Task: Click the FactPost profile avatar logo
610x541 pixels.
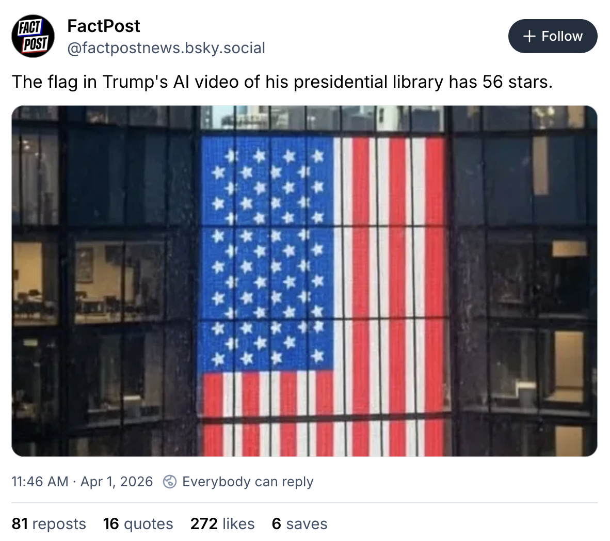Action: pyautogui.click(x=33, y=36)
